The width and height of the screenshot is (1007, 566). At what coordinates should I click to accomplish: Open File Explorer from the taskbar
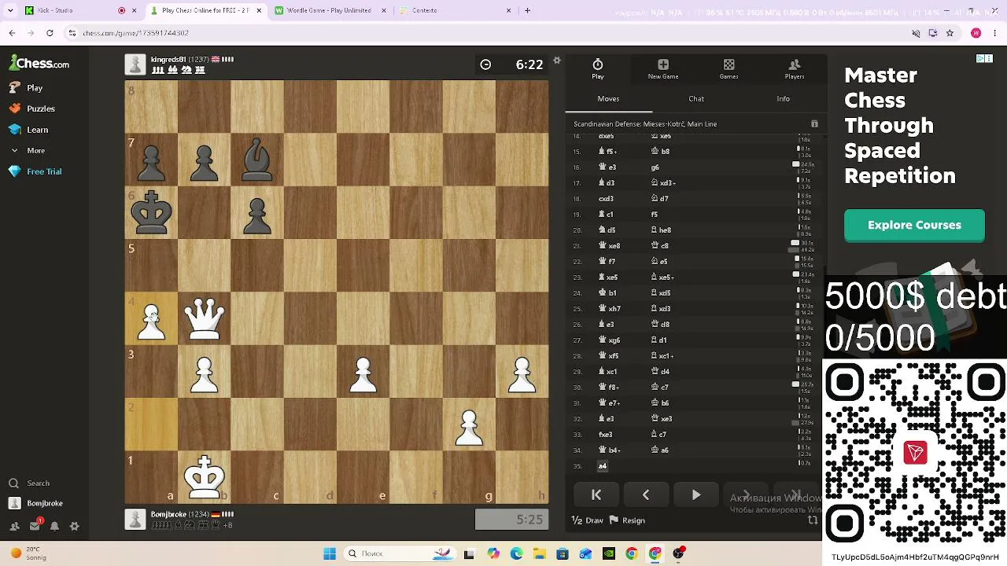coord(539,553)
